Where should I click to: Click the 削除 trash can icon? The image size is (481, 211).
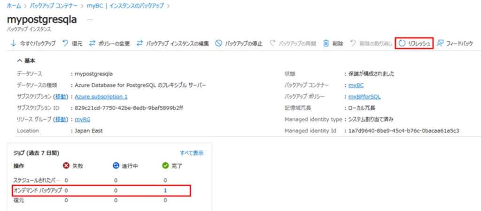click(x=326, y=44)
